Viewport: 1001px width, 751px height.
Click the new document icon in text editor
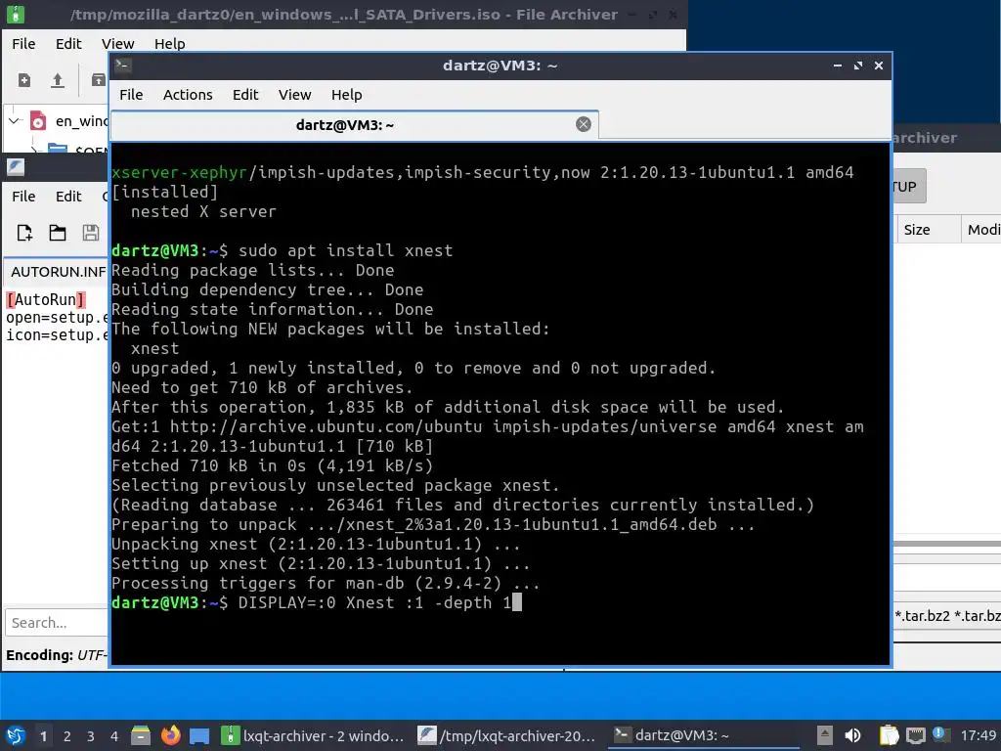[24, 233]
